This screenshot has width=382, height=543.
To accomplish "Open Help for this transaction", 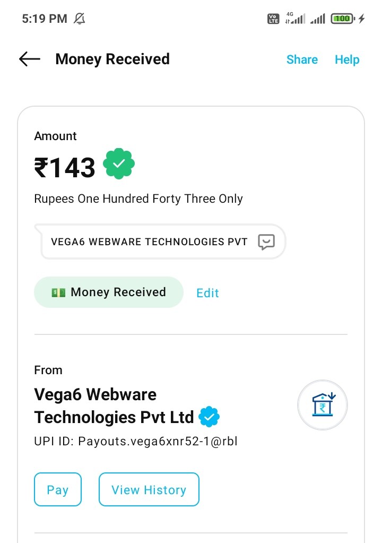I will [347, 59].
